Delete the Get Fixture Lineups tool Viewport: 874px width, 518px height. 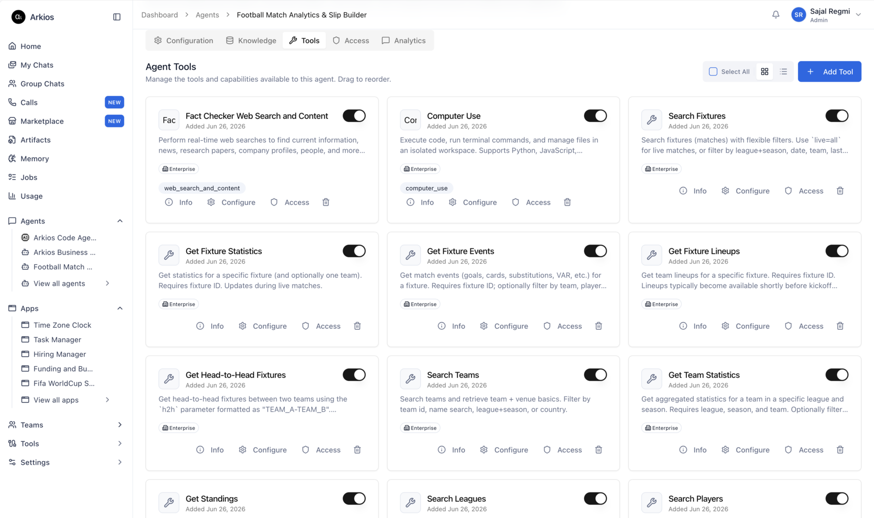[840, 326]
